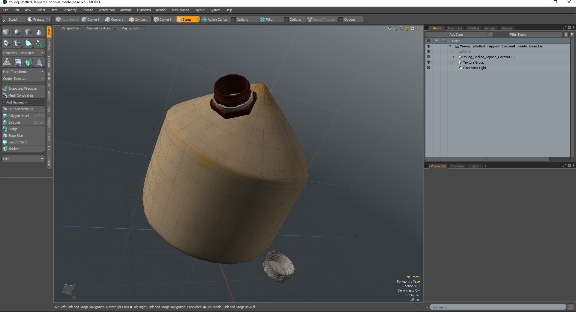Toggle the F filter button
The width and height of the screenshot is (576, 312).
pos(572,34)
